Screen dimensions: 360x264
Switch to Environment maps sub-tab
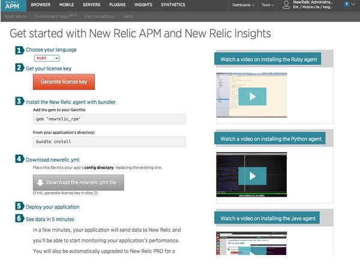tap(56, 17)
